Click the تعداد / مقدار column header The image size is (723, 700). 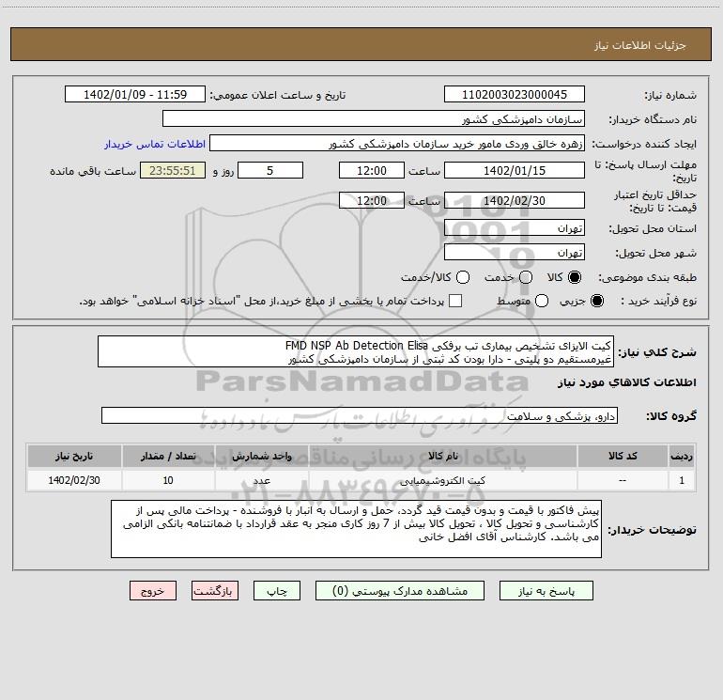pyautogui.click(x=168, y=456)
